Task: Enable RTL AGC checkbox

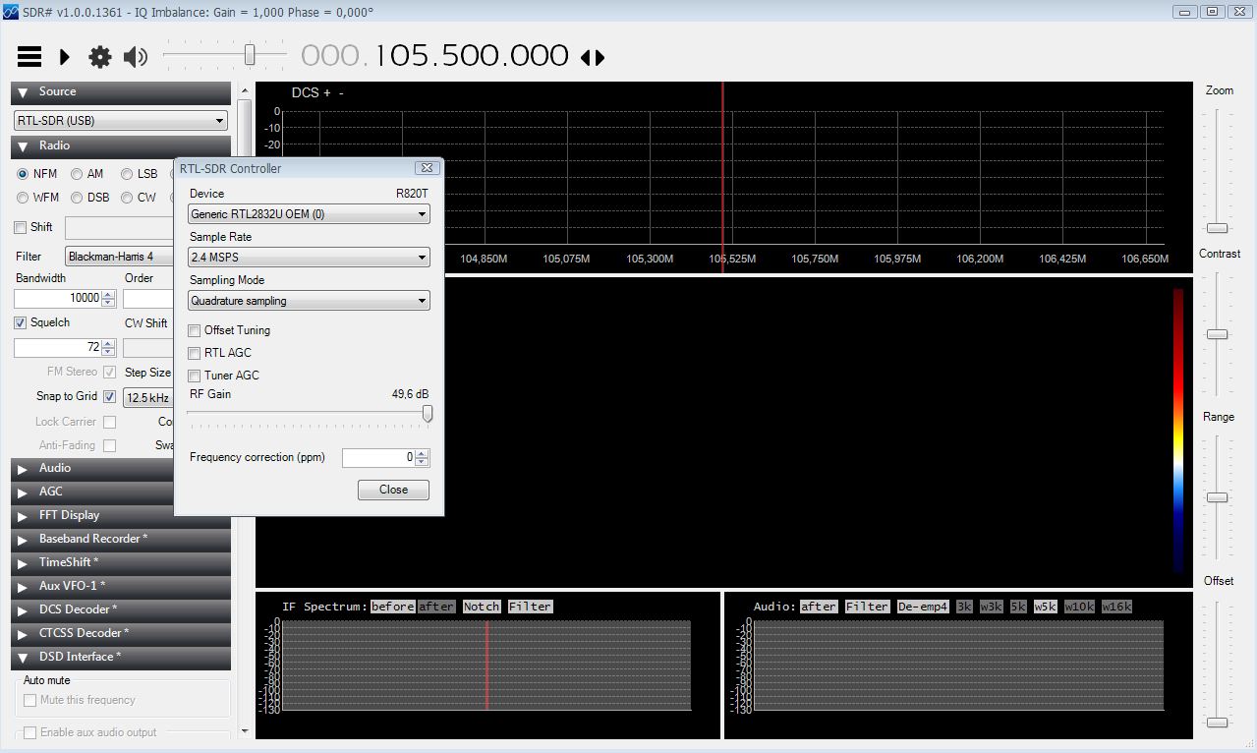Action: 196,354
